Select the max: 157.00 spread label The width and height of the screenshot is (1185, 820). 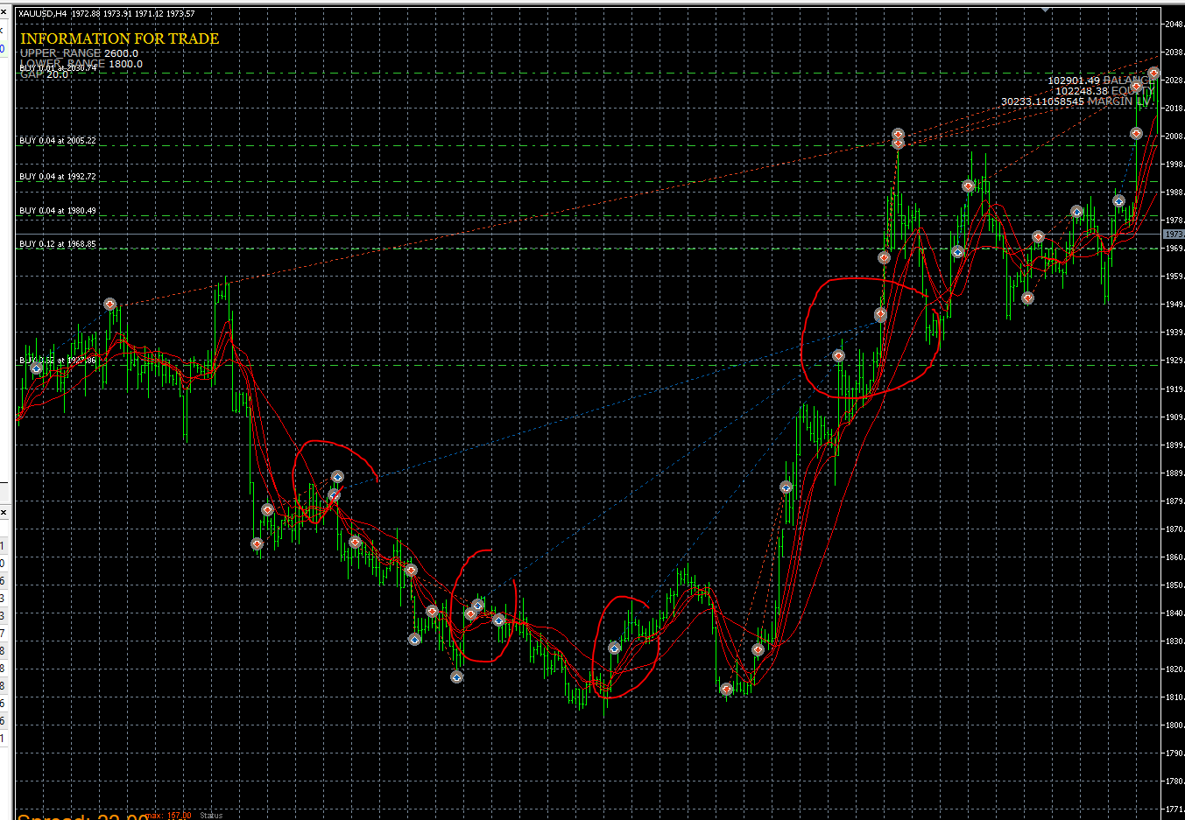click(x=169, y=816)
